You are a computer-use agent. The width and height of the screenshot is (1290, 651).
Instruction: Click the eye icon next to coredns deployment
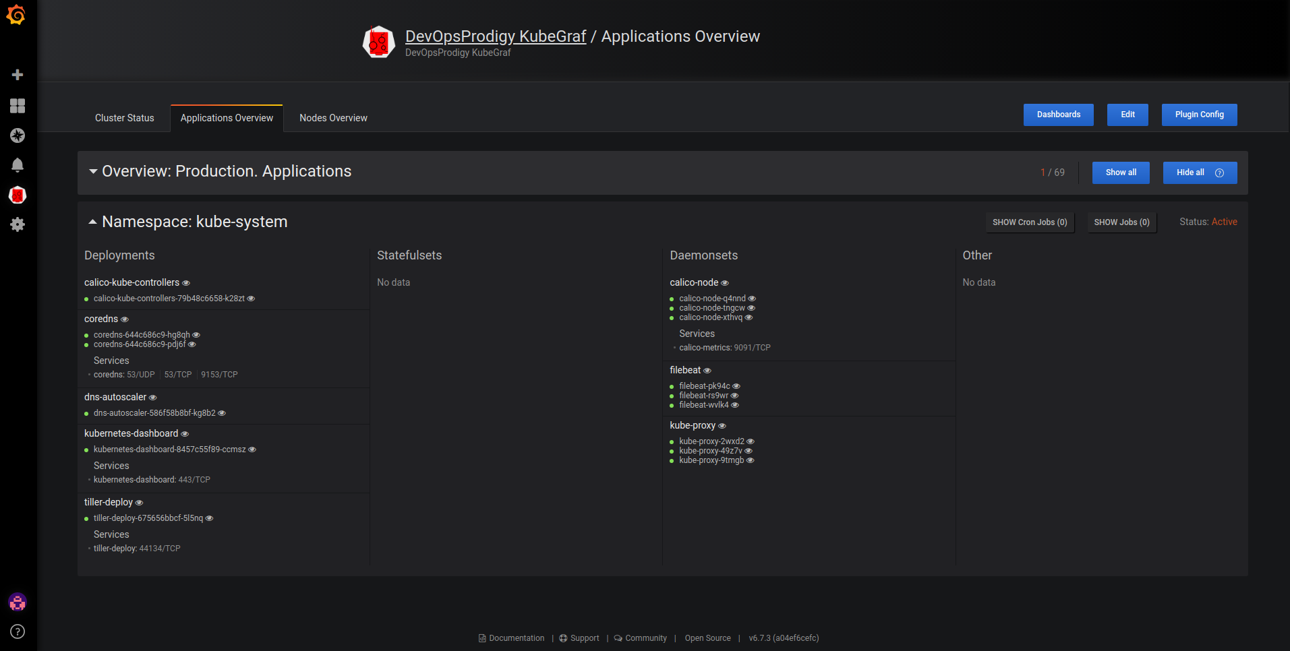tap(125, 319)
